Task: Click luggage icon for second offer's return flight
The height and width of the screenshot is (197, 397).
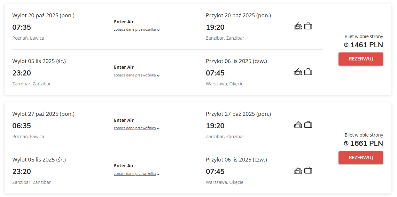Action: click(x=308, y=170)
